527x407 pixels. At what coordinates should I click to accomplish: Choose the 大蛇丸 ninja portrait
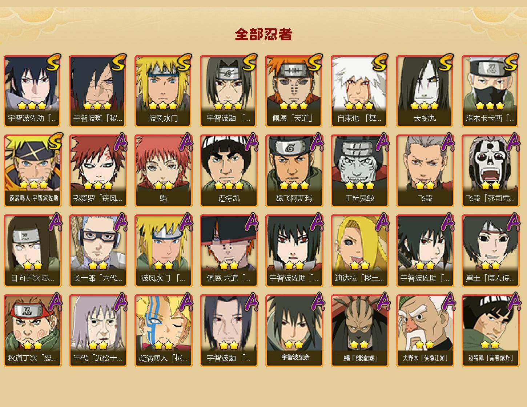tap(425, 91)
